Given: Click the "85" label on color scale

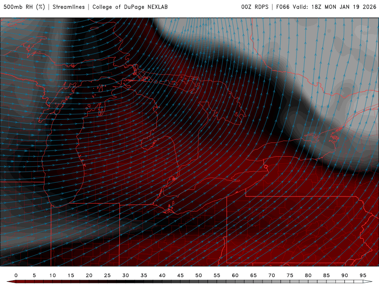Looking at the screenshot, I should click(326, 275).
